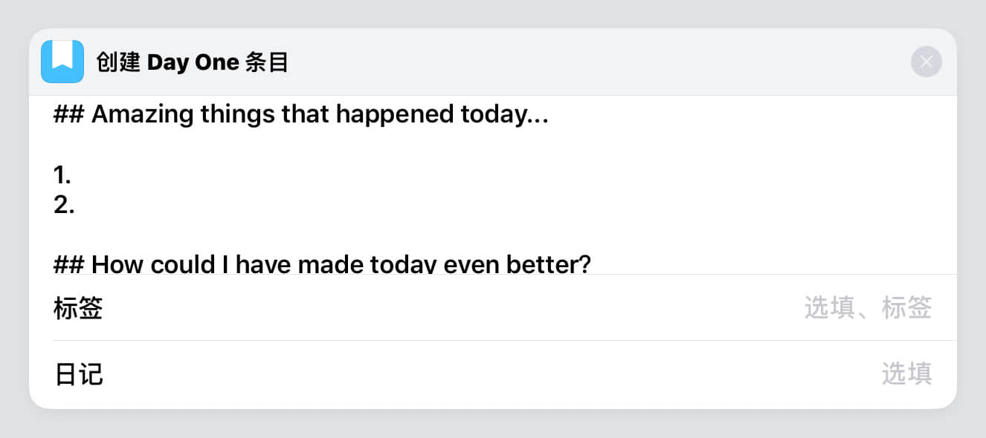Place cursor after "today..." in first heading
This screenshot has height=438, width=986.
[550, 115]
